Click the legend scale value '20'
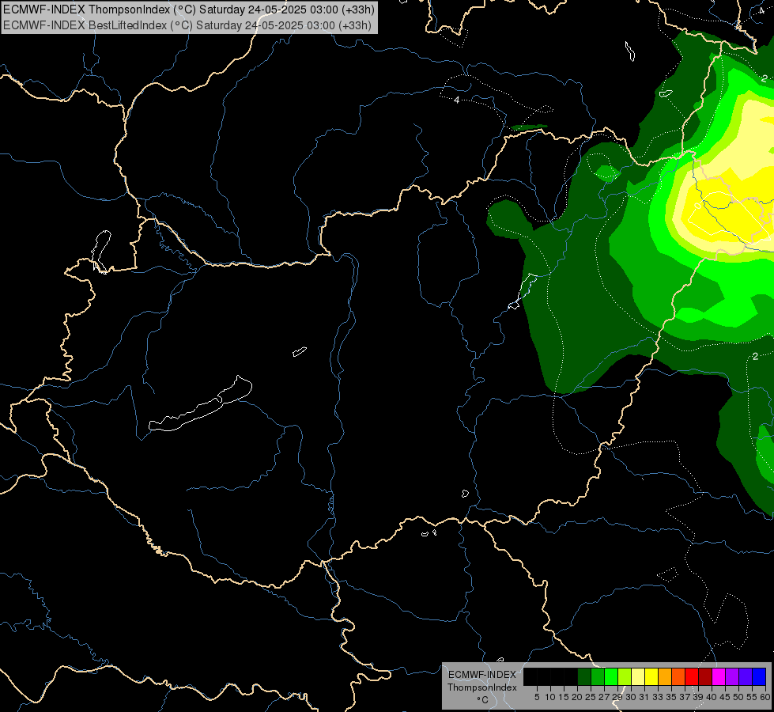The width and height of the screenshot is (774, 712). [x=577, y=697]
